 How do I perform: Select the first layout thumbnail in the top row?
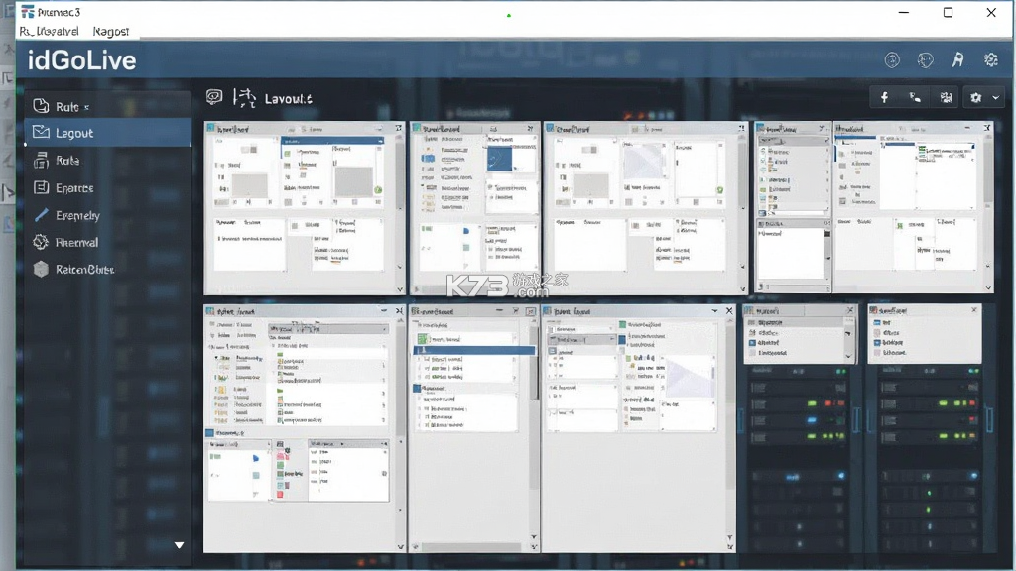coord(304,208)
